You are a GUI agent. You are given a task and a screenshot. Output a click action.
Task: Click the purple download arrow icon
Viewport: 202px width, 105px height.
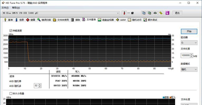tap(167, 13)
